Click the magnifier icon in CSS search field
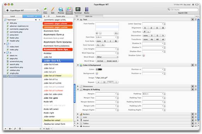 [169, 10]
